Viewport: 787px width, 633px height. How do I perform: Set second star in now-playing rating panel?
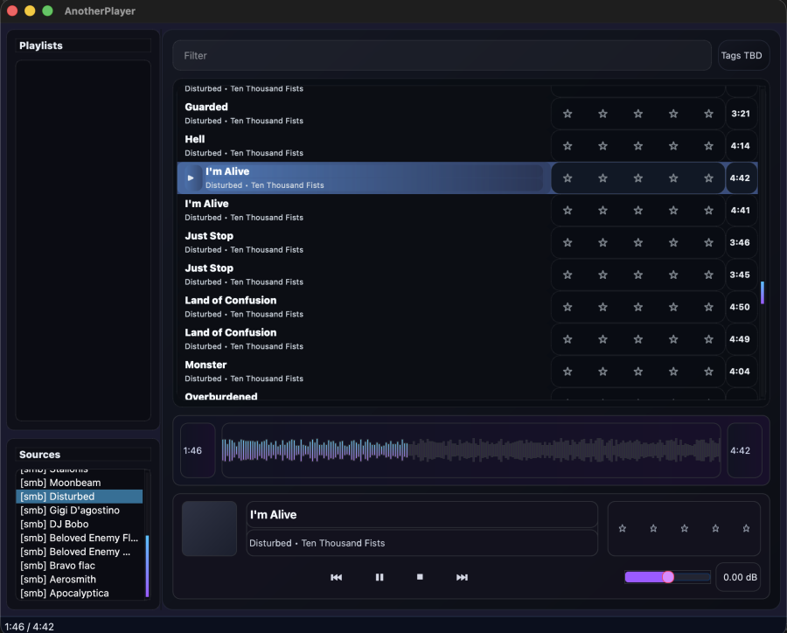653,528
